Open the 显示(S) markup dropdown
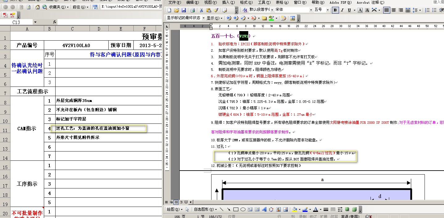The image size is (444, 218). click(x=215, y=18)
